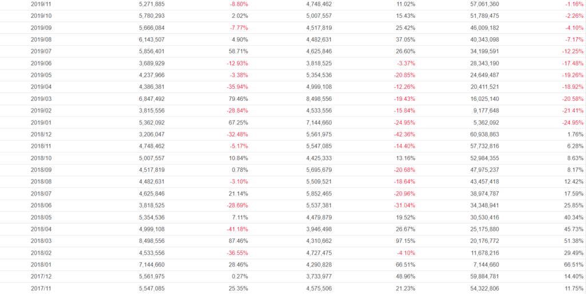Click the 2019/11 date cell
586x294 pixels.
39,4
